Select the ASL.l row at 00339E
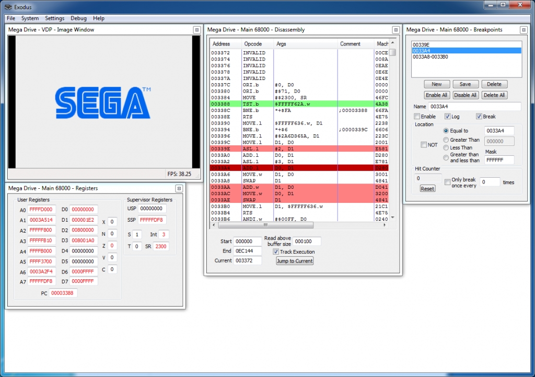The height and width of the screenshot is (377, 535). (x=299, y=149)
